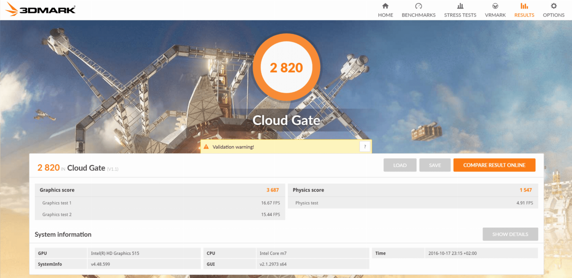Click the LOAD button
Screen dimensions: 572x278
coord(400,165)
